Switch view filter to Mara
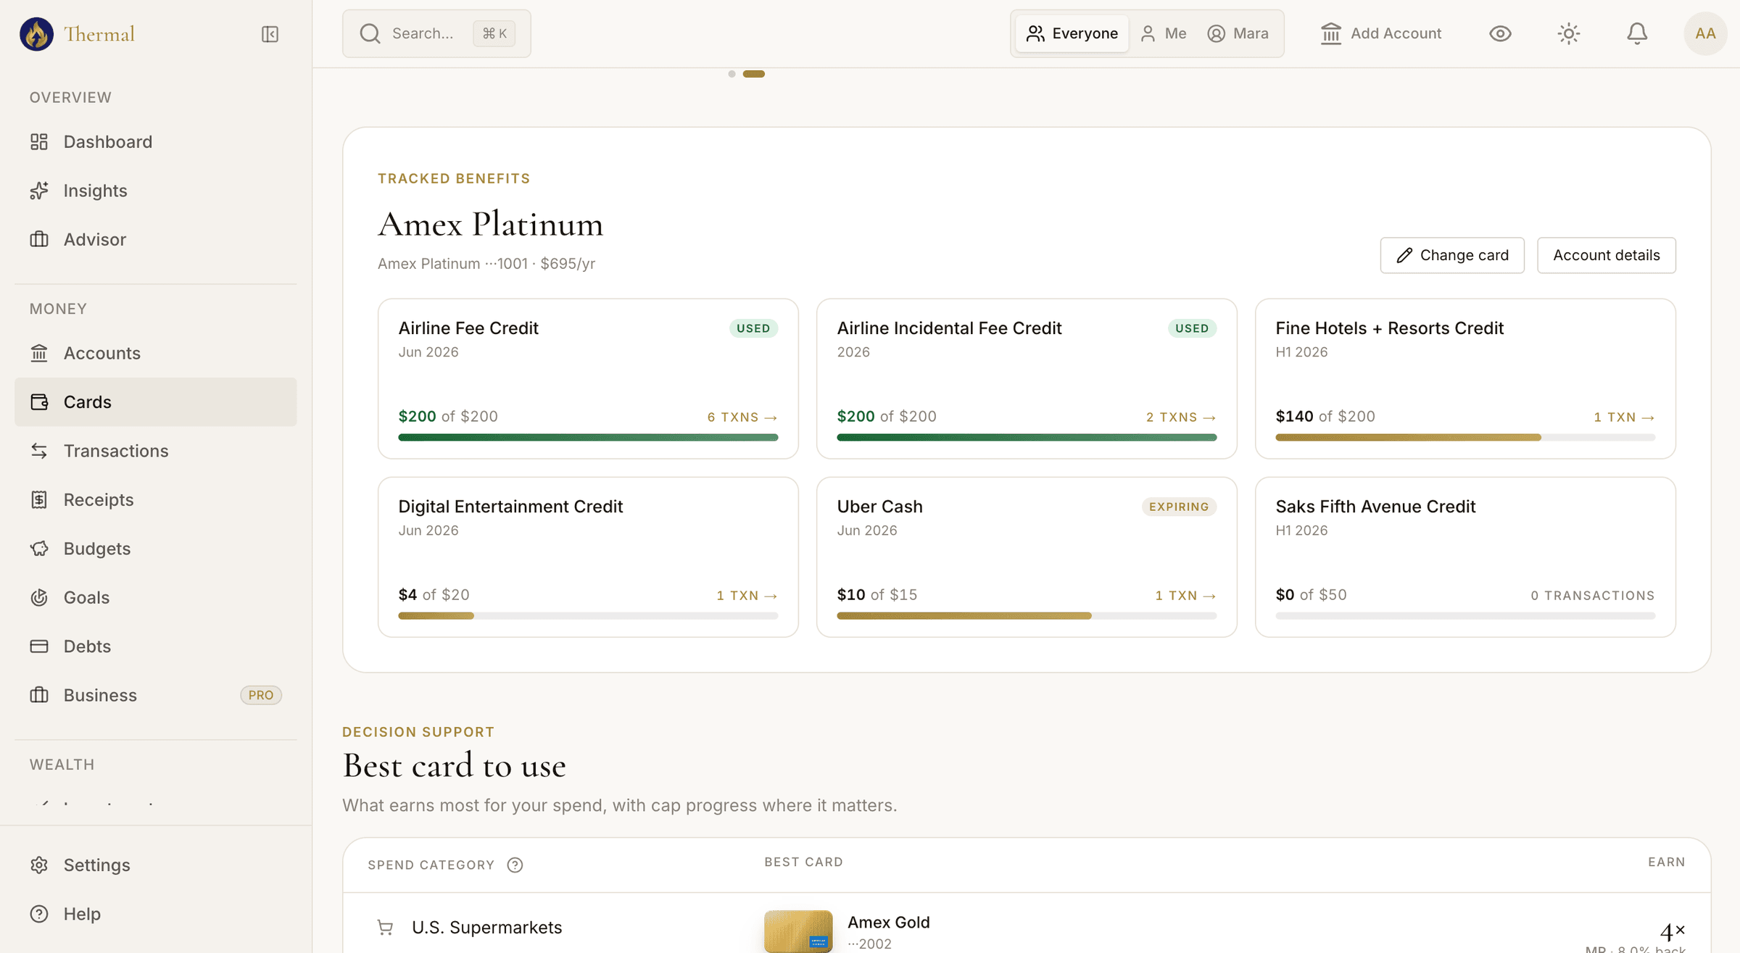 pyautogui.click(x=1238, y=33)
